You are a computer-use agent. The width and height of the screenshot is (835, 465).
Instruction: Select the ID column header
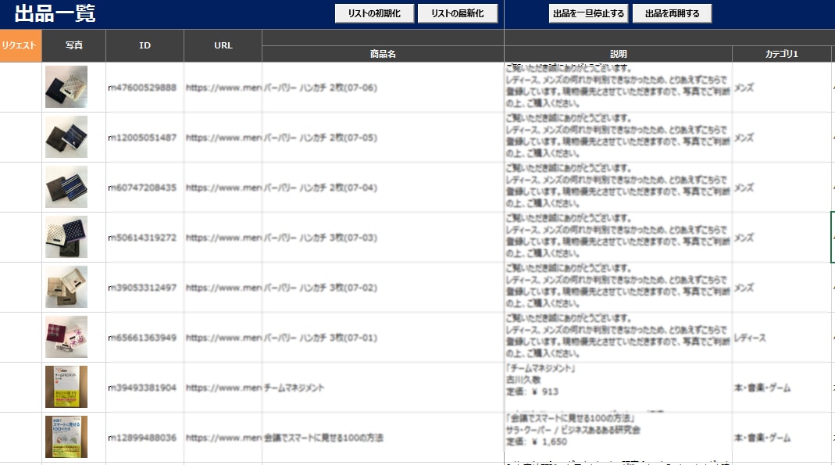145,45
